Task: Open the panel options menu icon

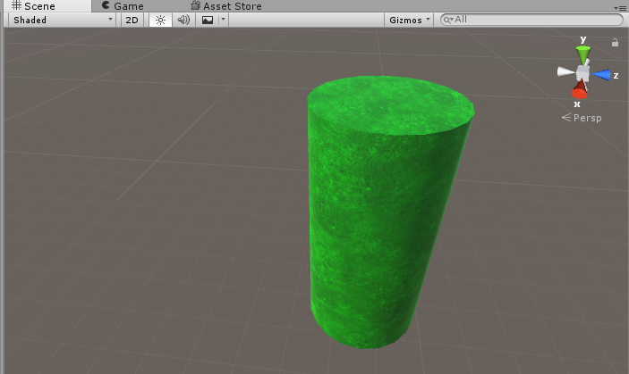Action: (x=620, y=8)
